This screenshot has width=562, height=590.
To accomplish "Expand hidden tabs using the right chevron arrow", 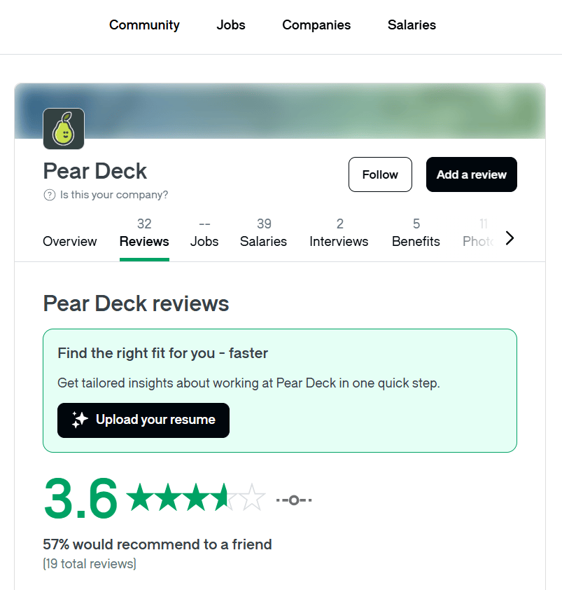I will click(x=510, y=238).
